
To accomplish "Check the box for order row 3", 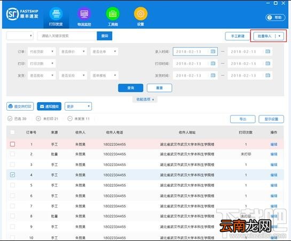I will pyautogui.click(x=12, y=164).
